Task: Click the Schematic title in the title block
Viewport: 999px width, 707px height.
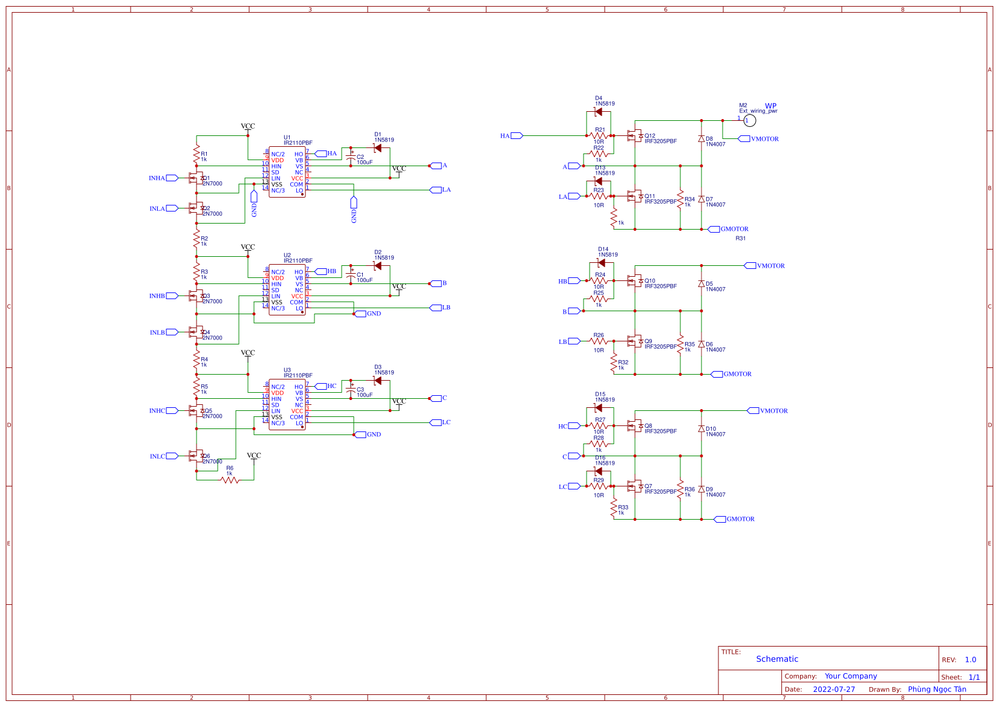Action: pyautogui.click(x=777, y=659)
